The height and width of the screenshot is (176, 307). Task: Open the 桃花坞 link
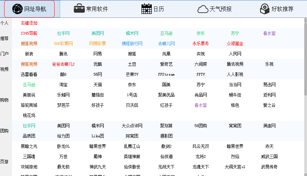[x=29, y=115]
